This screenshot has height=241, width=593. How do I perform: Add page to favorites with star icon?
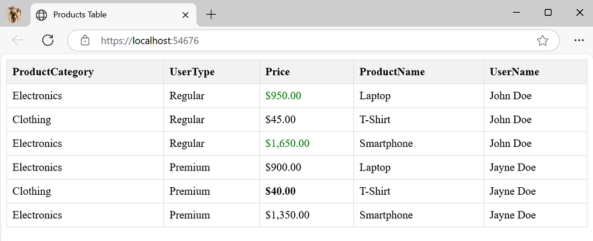pyautogui.click(x=542, y=40)
